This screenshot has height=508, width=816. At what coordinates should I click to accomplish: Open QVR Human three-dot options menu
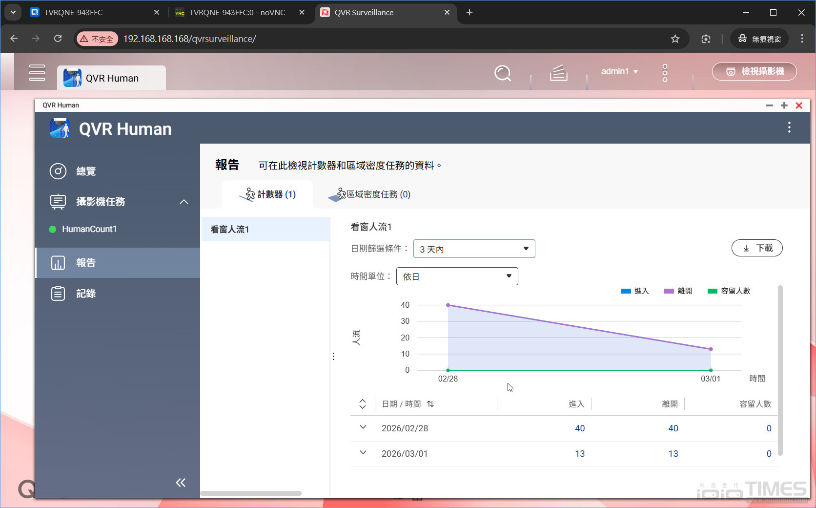point(789,127)
